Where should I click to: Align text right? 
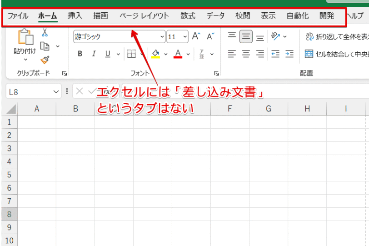[x=260, y=54]
